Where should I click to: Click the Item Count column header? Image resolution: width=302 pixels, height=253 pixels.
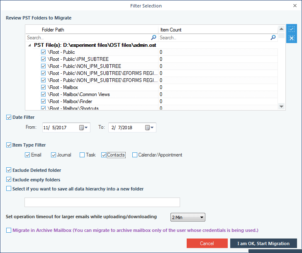(218, 30)
